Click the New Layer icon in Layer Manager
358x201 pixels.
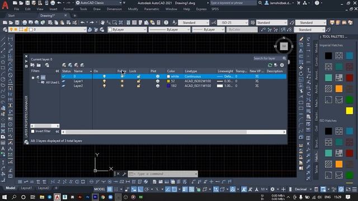(x=64, y=65)
